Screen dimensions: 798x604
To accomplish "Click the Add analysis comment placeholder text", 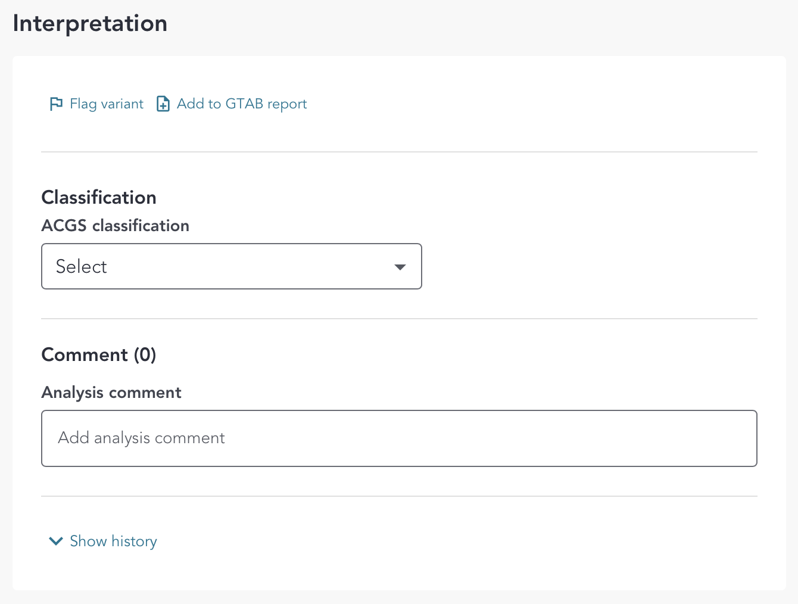I will point(142,438).
